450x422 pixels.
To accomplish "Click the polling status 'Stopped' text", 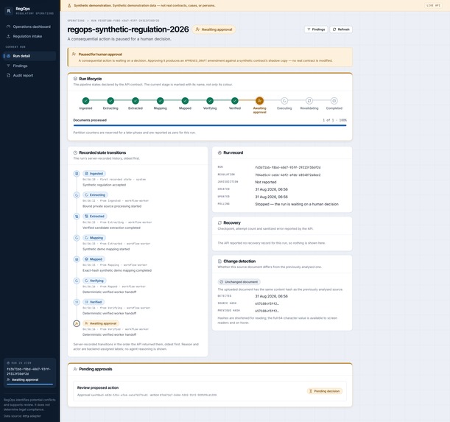I will point(297,204).
